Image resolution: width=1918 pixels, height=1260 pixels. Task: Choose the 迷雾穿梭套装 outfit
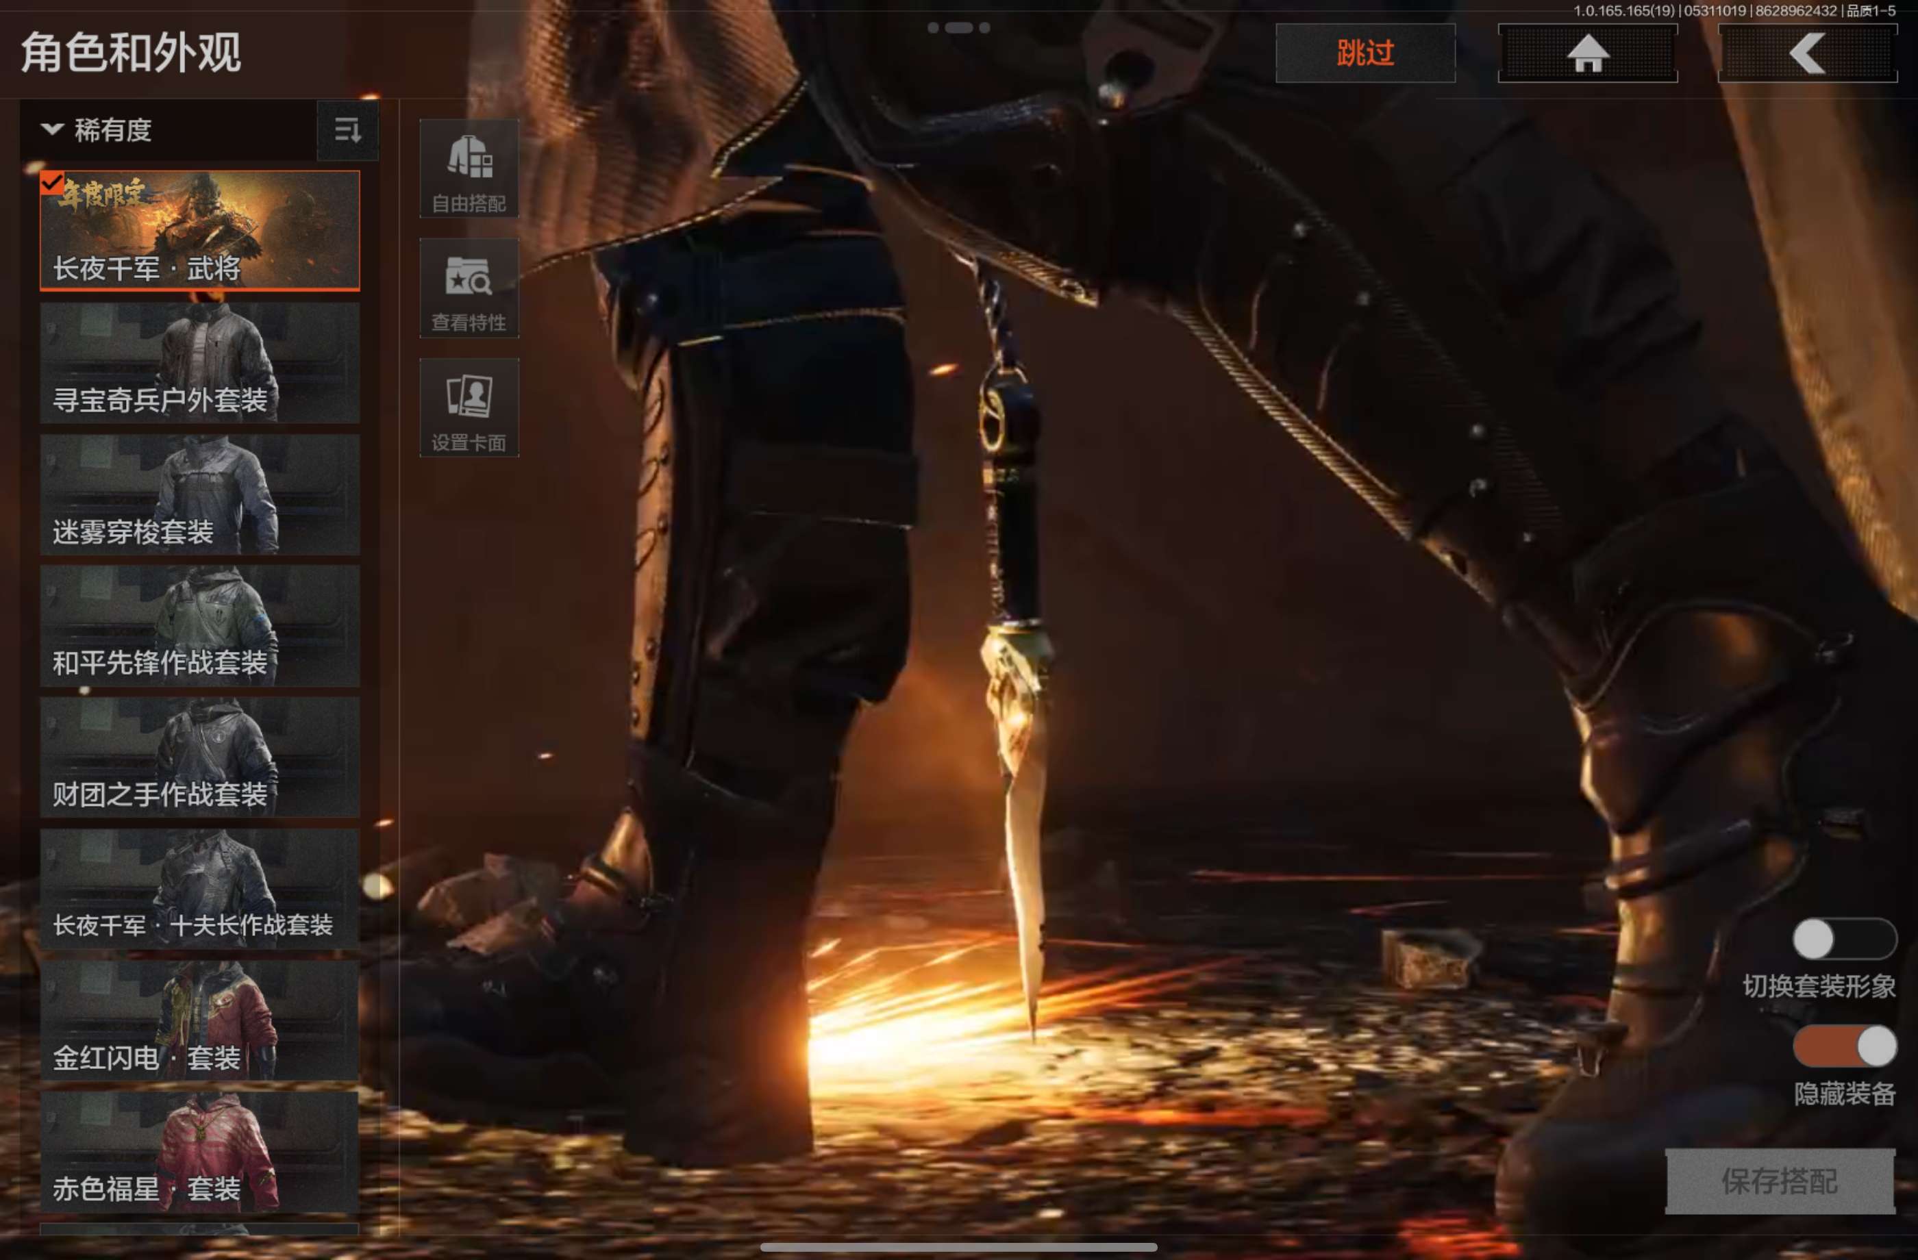(200, 494)
